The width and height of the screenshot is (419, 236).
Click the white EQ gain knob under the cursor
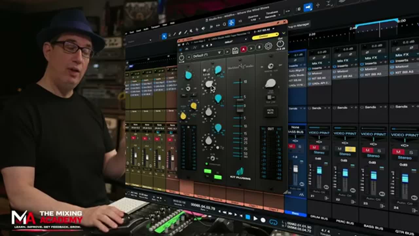(x=209, y=84)
